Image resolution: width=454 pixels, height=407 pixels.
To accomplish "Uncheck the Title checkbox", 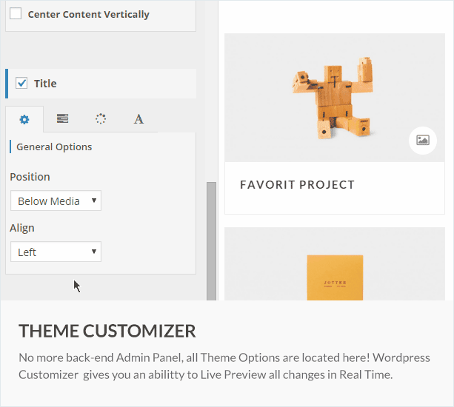I will pyautogui.click(x=21, y=84).
